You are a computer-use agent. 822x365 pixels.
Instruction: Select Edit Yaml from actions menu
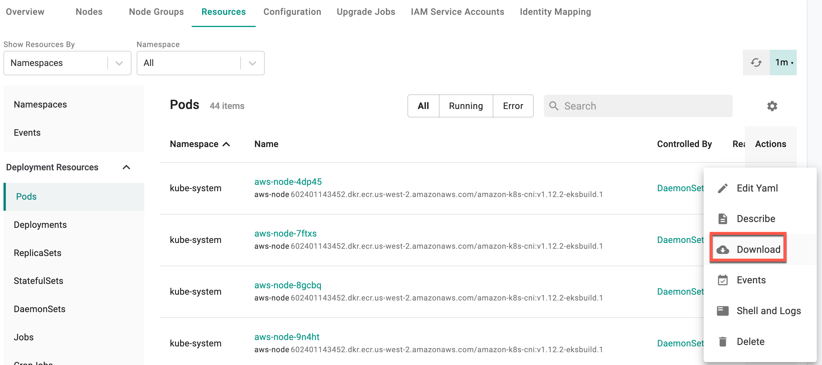760,188
